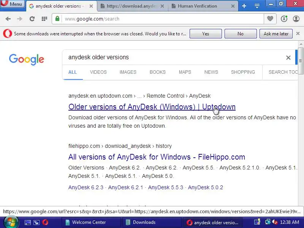
Task: Open the downloads icon in toolbar
Action: pos(284,19)
